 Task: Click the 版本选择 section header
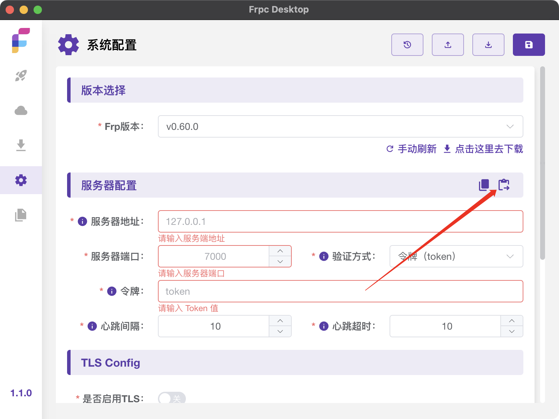295,90
